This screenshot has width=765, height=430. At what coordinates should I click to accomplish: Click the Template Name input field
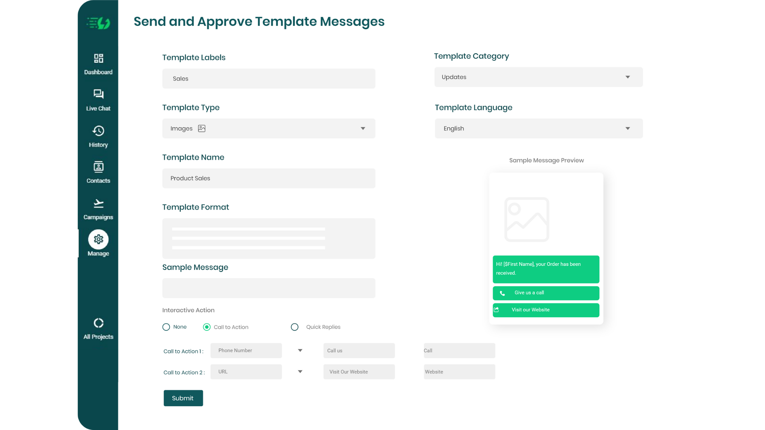(x=268, y=178)
